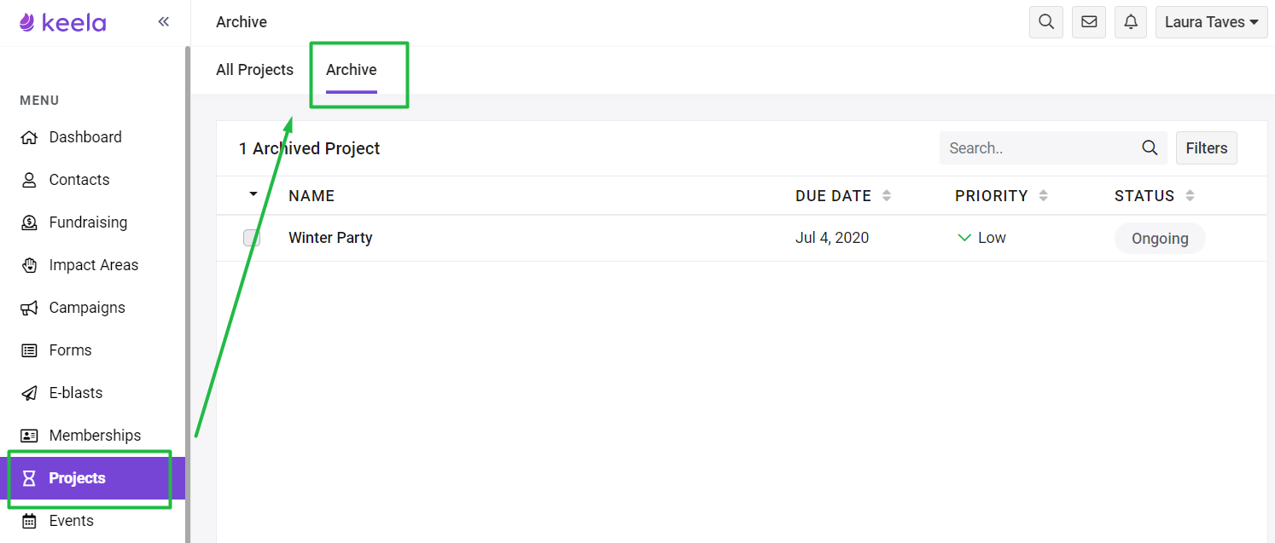Select the Winter Party checkbox

click(252, 238)
